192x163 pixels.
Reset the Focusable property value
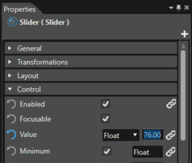[x=12, y=119]
